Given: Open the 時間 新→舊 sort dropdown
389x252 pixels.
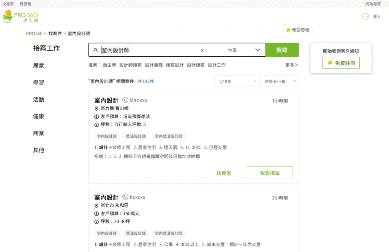Looking at the screenshot, I should [279, 81].
